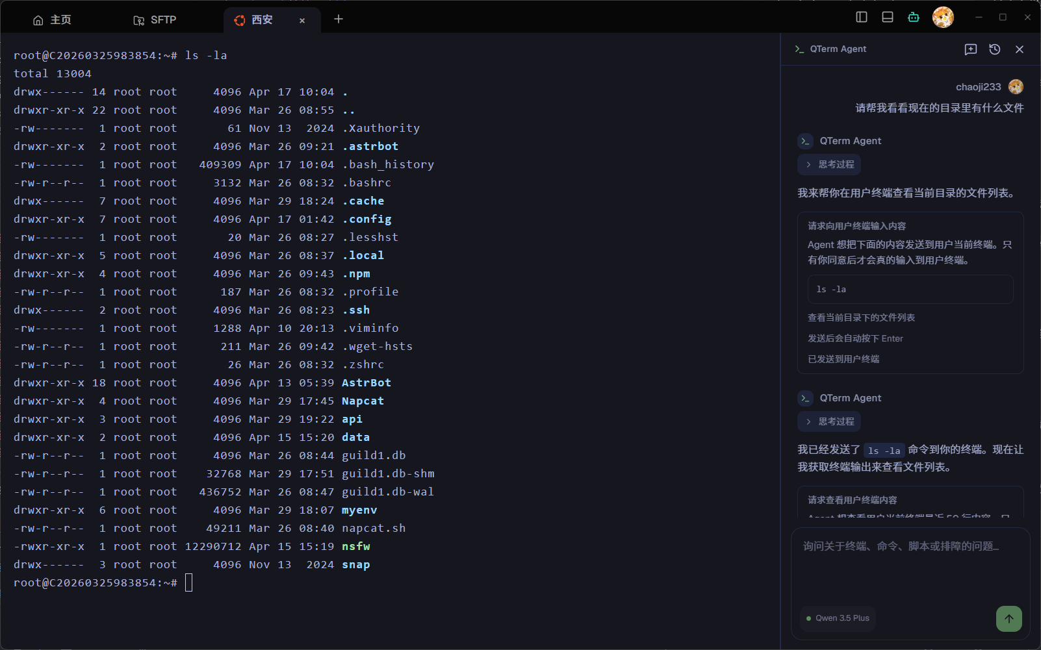
Task: Click the QTerm Agent panel terminal icon
Action: pyautogui.click(x=799, y=49)
